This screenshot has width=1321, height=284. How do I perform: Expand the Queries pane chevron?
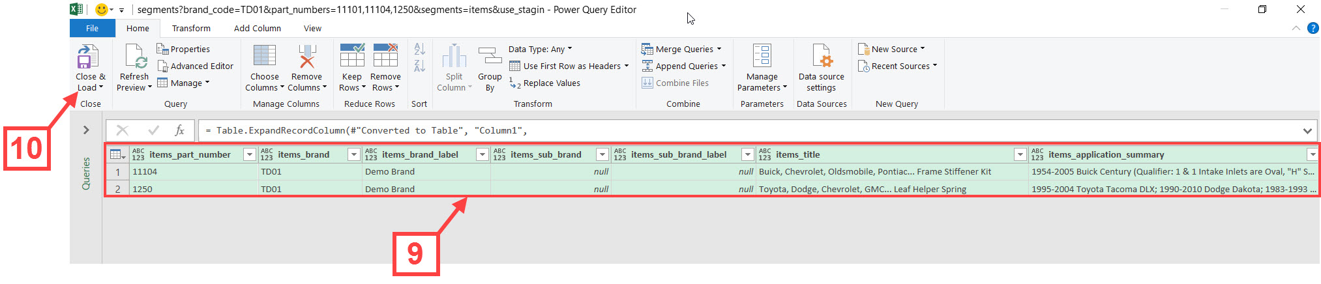pyautogui.click(x=86, y=130)
